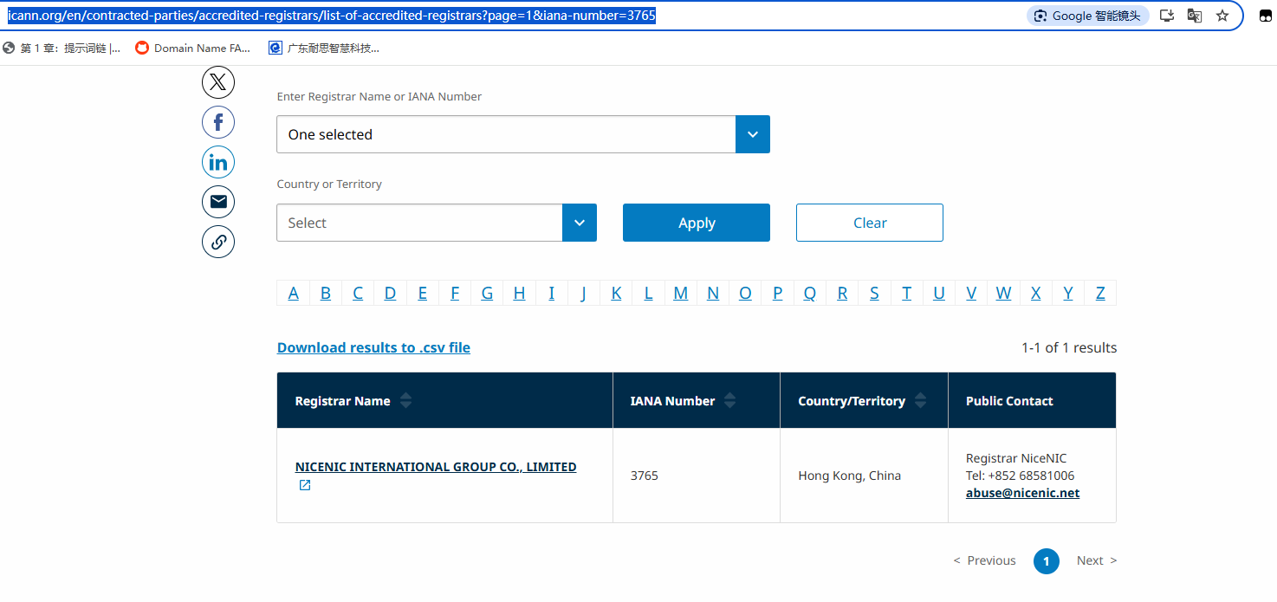Viewport: 1277px width, 602px height.
Task: Filter registrars by letter X
Action: [x=1035, y=293]
